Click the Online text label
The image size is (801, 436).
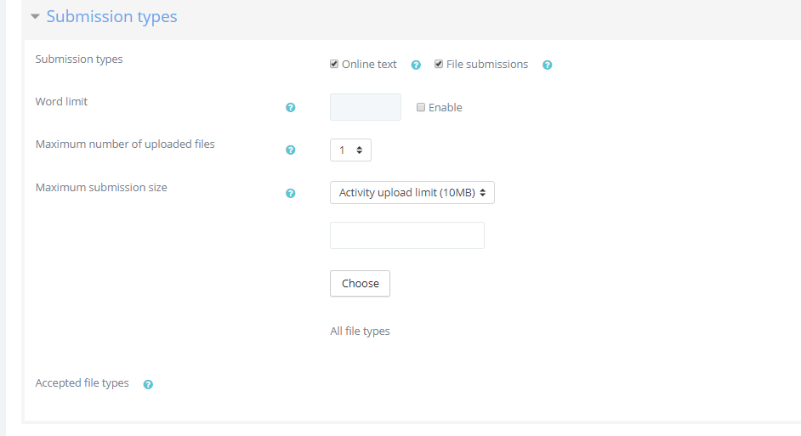point(369,65)
